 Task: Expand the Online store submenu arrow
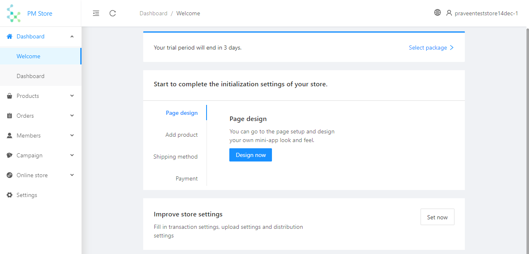click(x=72, y=175)
